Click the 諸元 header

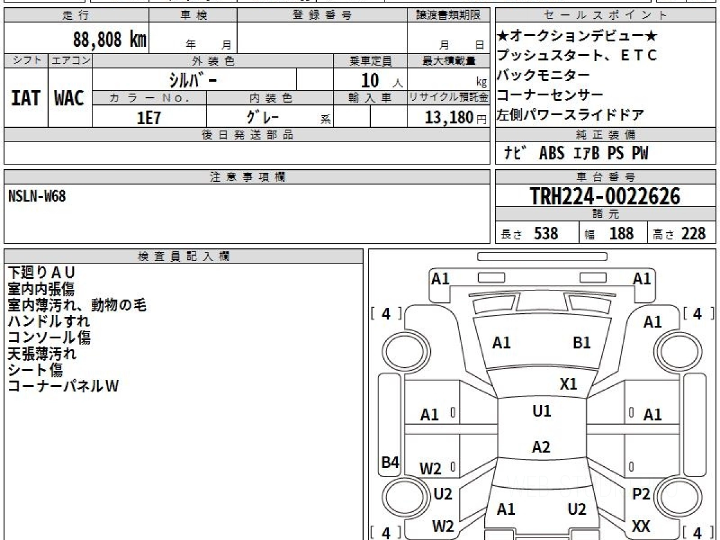606,214
